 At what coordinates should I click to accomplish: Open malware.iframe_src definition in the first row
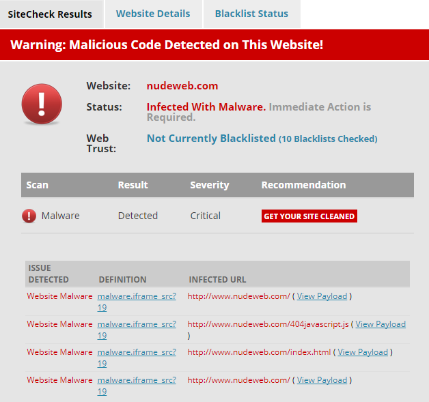point(137,296)
